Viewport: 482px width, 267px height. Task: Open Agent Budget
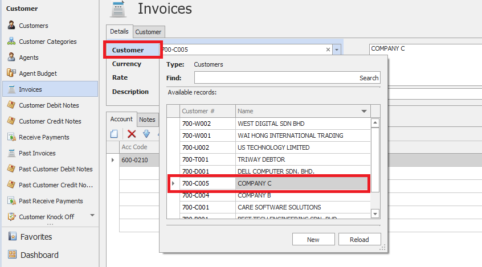pos(38,74)
